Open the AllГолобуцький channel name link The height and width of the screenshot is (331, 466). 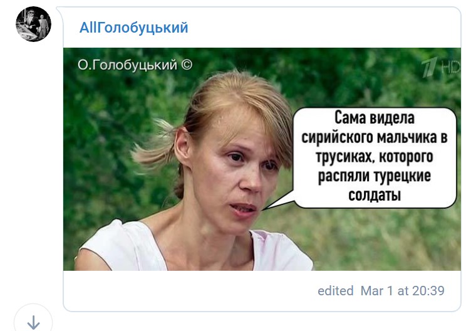pyautogui.click(x=134, y=28)
